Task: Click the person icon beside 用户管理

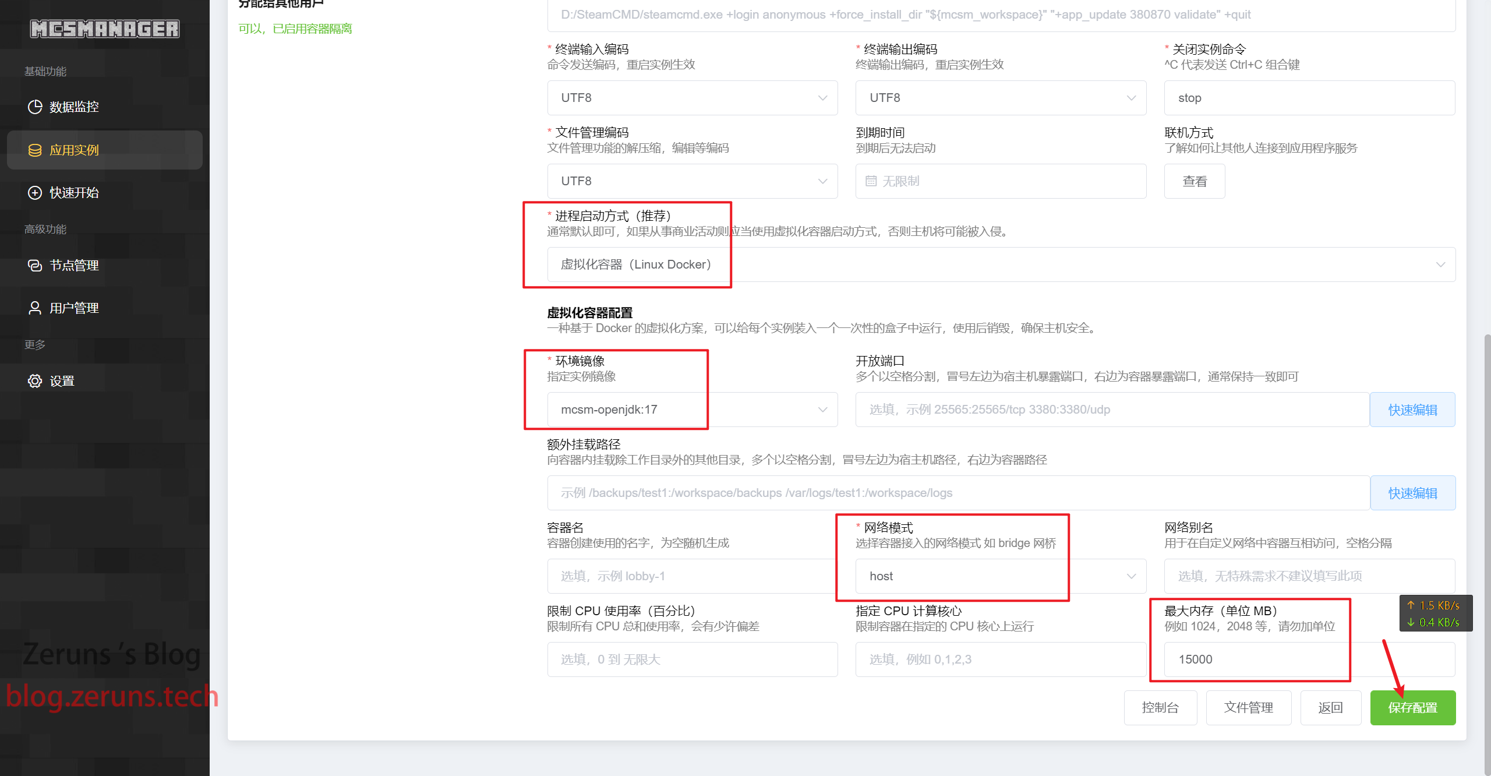Action: click(35, 308)
